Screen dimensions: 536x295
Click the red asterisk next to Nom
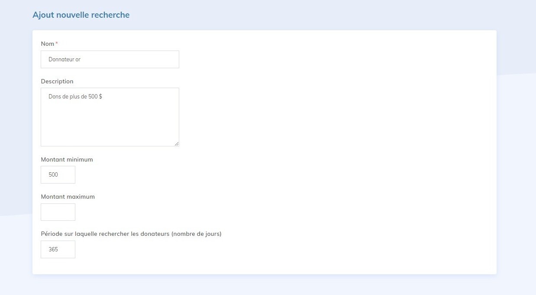pos(56,43)
